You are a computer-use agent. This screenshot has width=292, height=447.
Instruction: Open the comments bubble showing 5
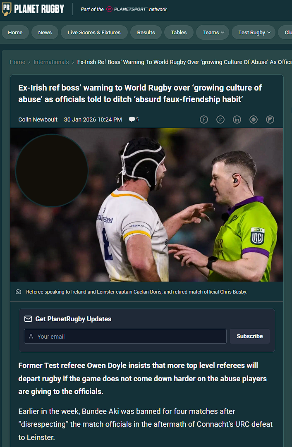[x=134, y=120]
